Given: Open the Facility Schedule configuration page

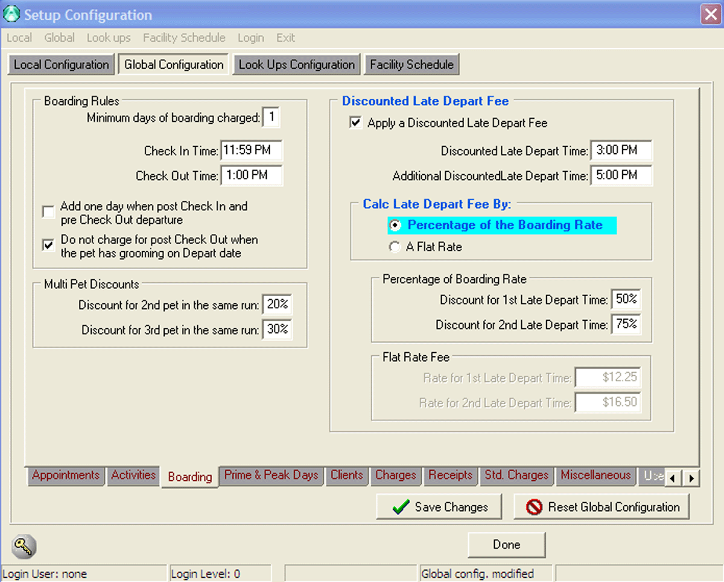Looking at the screenshot, I should click(x=411, y=64).
